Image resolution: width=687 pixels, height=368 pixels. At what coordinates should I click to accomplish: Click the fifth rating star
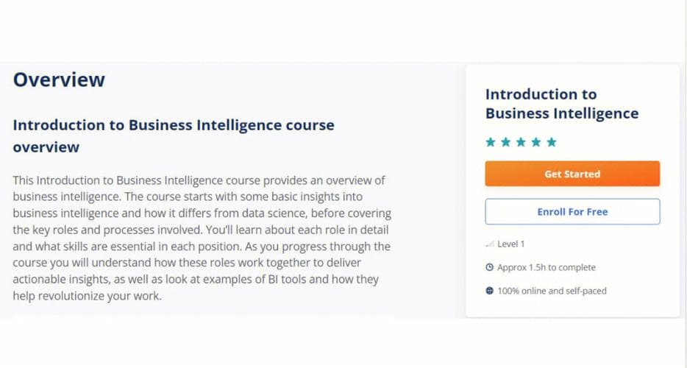click(552, 142)
